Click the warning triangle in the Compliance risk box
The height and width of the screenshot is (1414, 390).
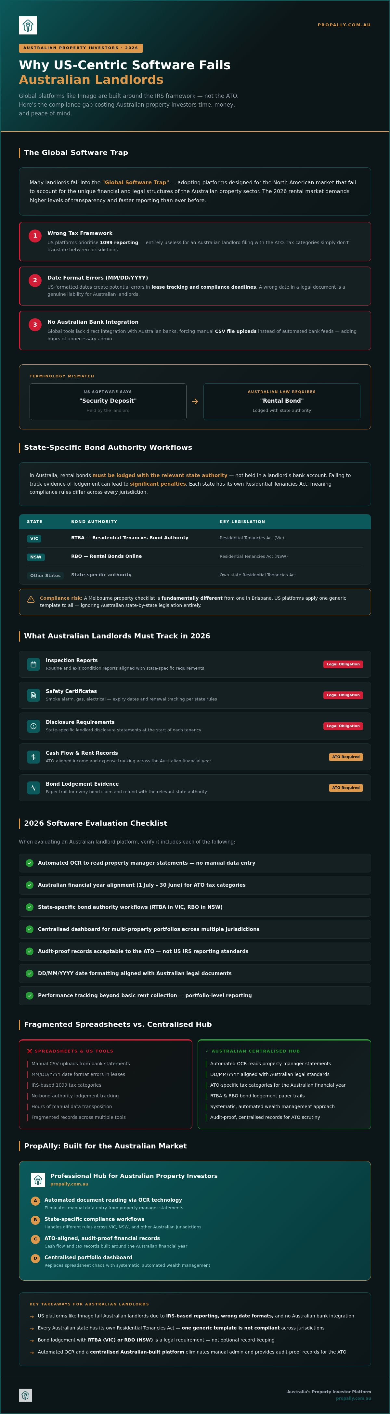coord(31,599)
